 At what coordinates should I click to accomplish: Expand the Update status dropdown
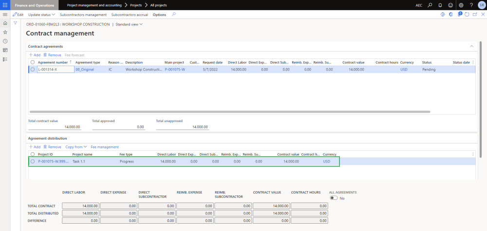click(x=41, y=15)
